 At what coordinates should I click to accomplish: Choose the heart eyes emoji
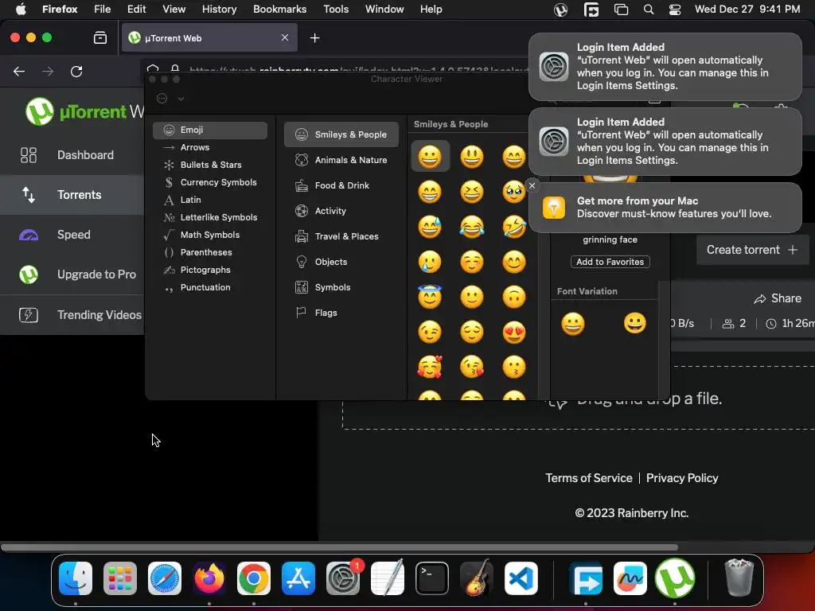pyautogui.click(x=514, y=332)
